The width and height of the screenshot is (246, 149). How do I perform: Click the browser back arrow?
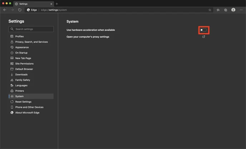(5, 10)
